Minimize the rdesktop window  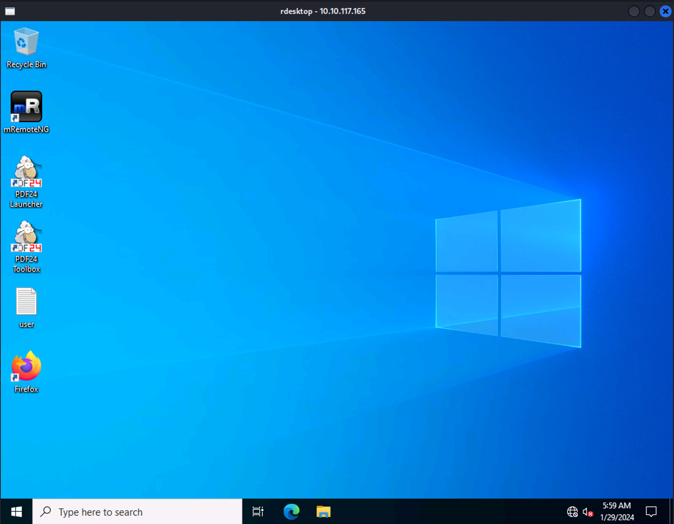click(634, 11)
